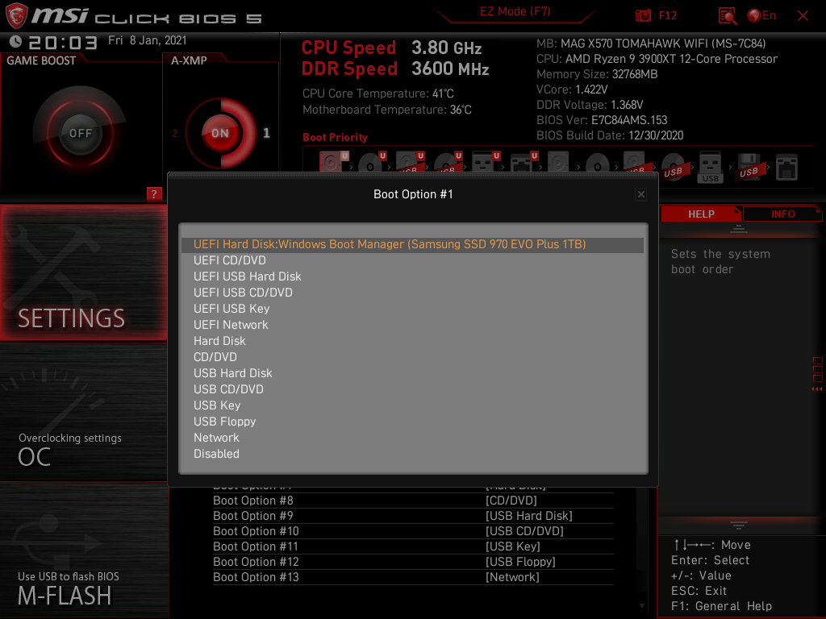826x619 pixels.
Task: Open Boot Option #10 [USB CD/DVD] dropdown
Action: 413,531
